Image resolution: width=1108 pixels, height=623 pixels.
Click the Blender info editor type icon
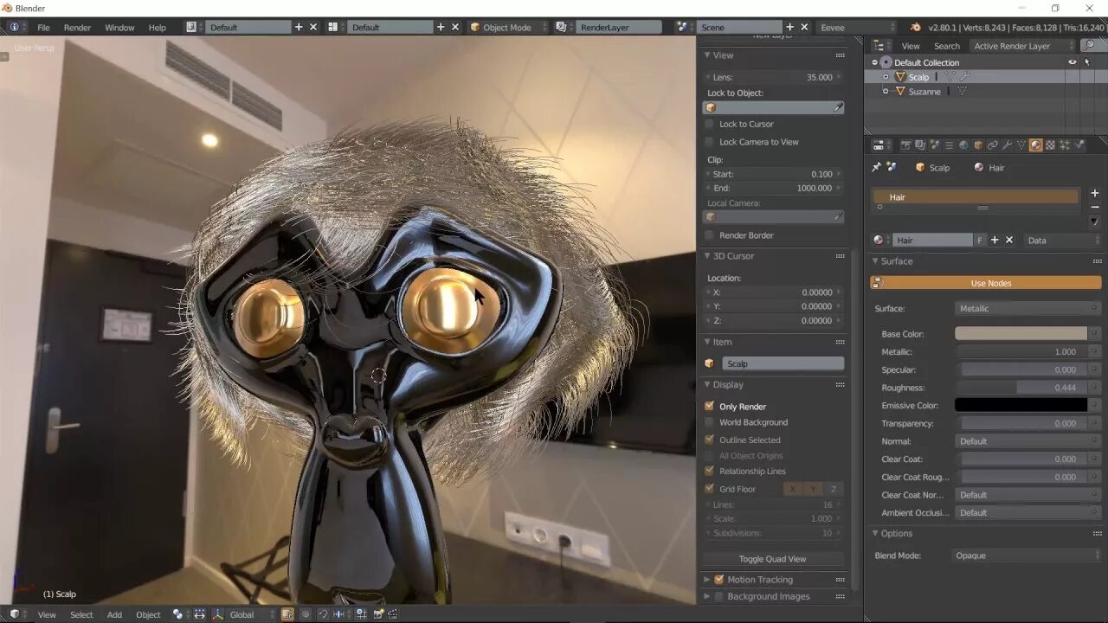point(14,27)
